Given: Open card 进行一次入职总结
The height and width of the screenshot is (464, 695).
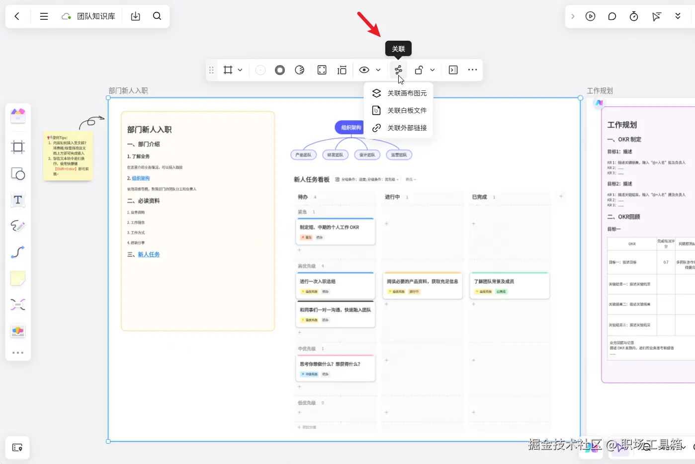Looking at the screenshot, I should (336, 285).
